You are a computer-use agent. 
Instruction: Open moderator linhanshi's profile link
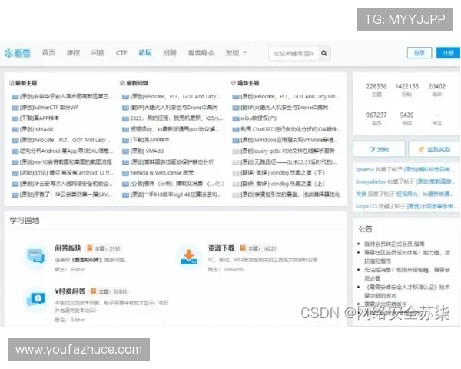[234, 270]
